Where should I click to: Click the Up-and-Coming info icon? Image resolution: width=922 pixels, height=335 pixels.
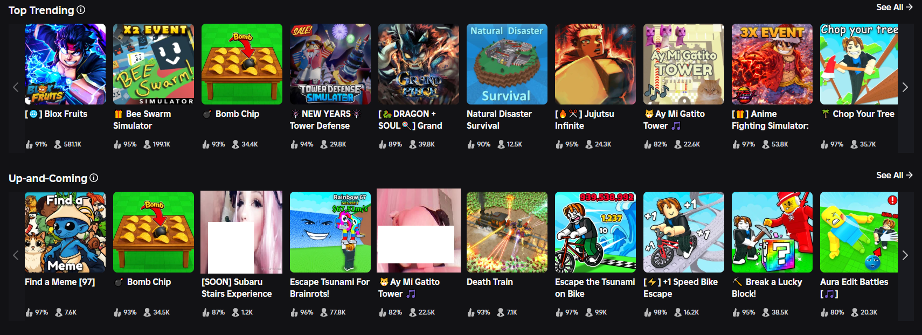click(x=94, y=178)
